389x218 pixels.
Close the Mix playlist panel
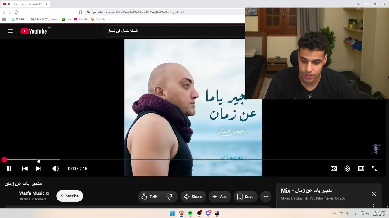coord(374,194)
